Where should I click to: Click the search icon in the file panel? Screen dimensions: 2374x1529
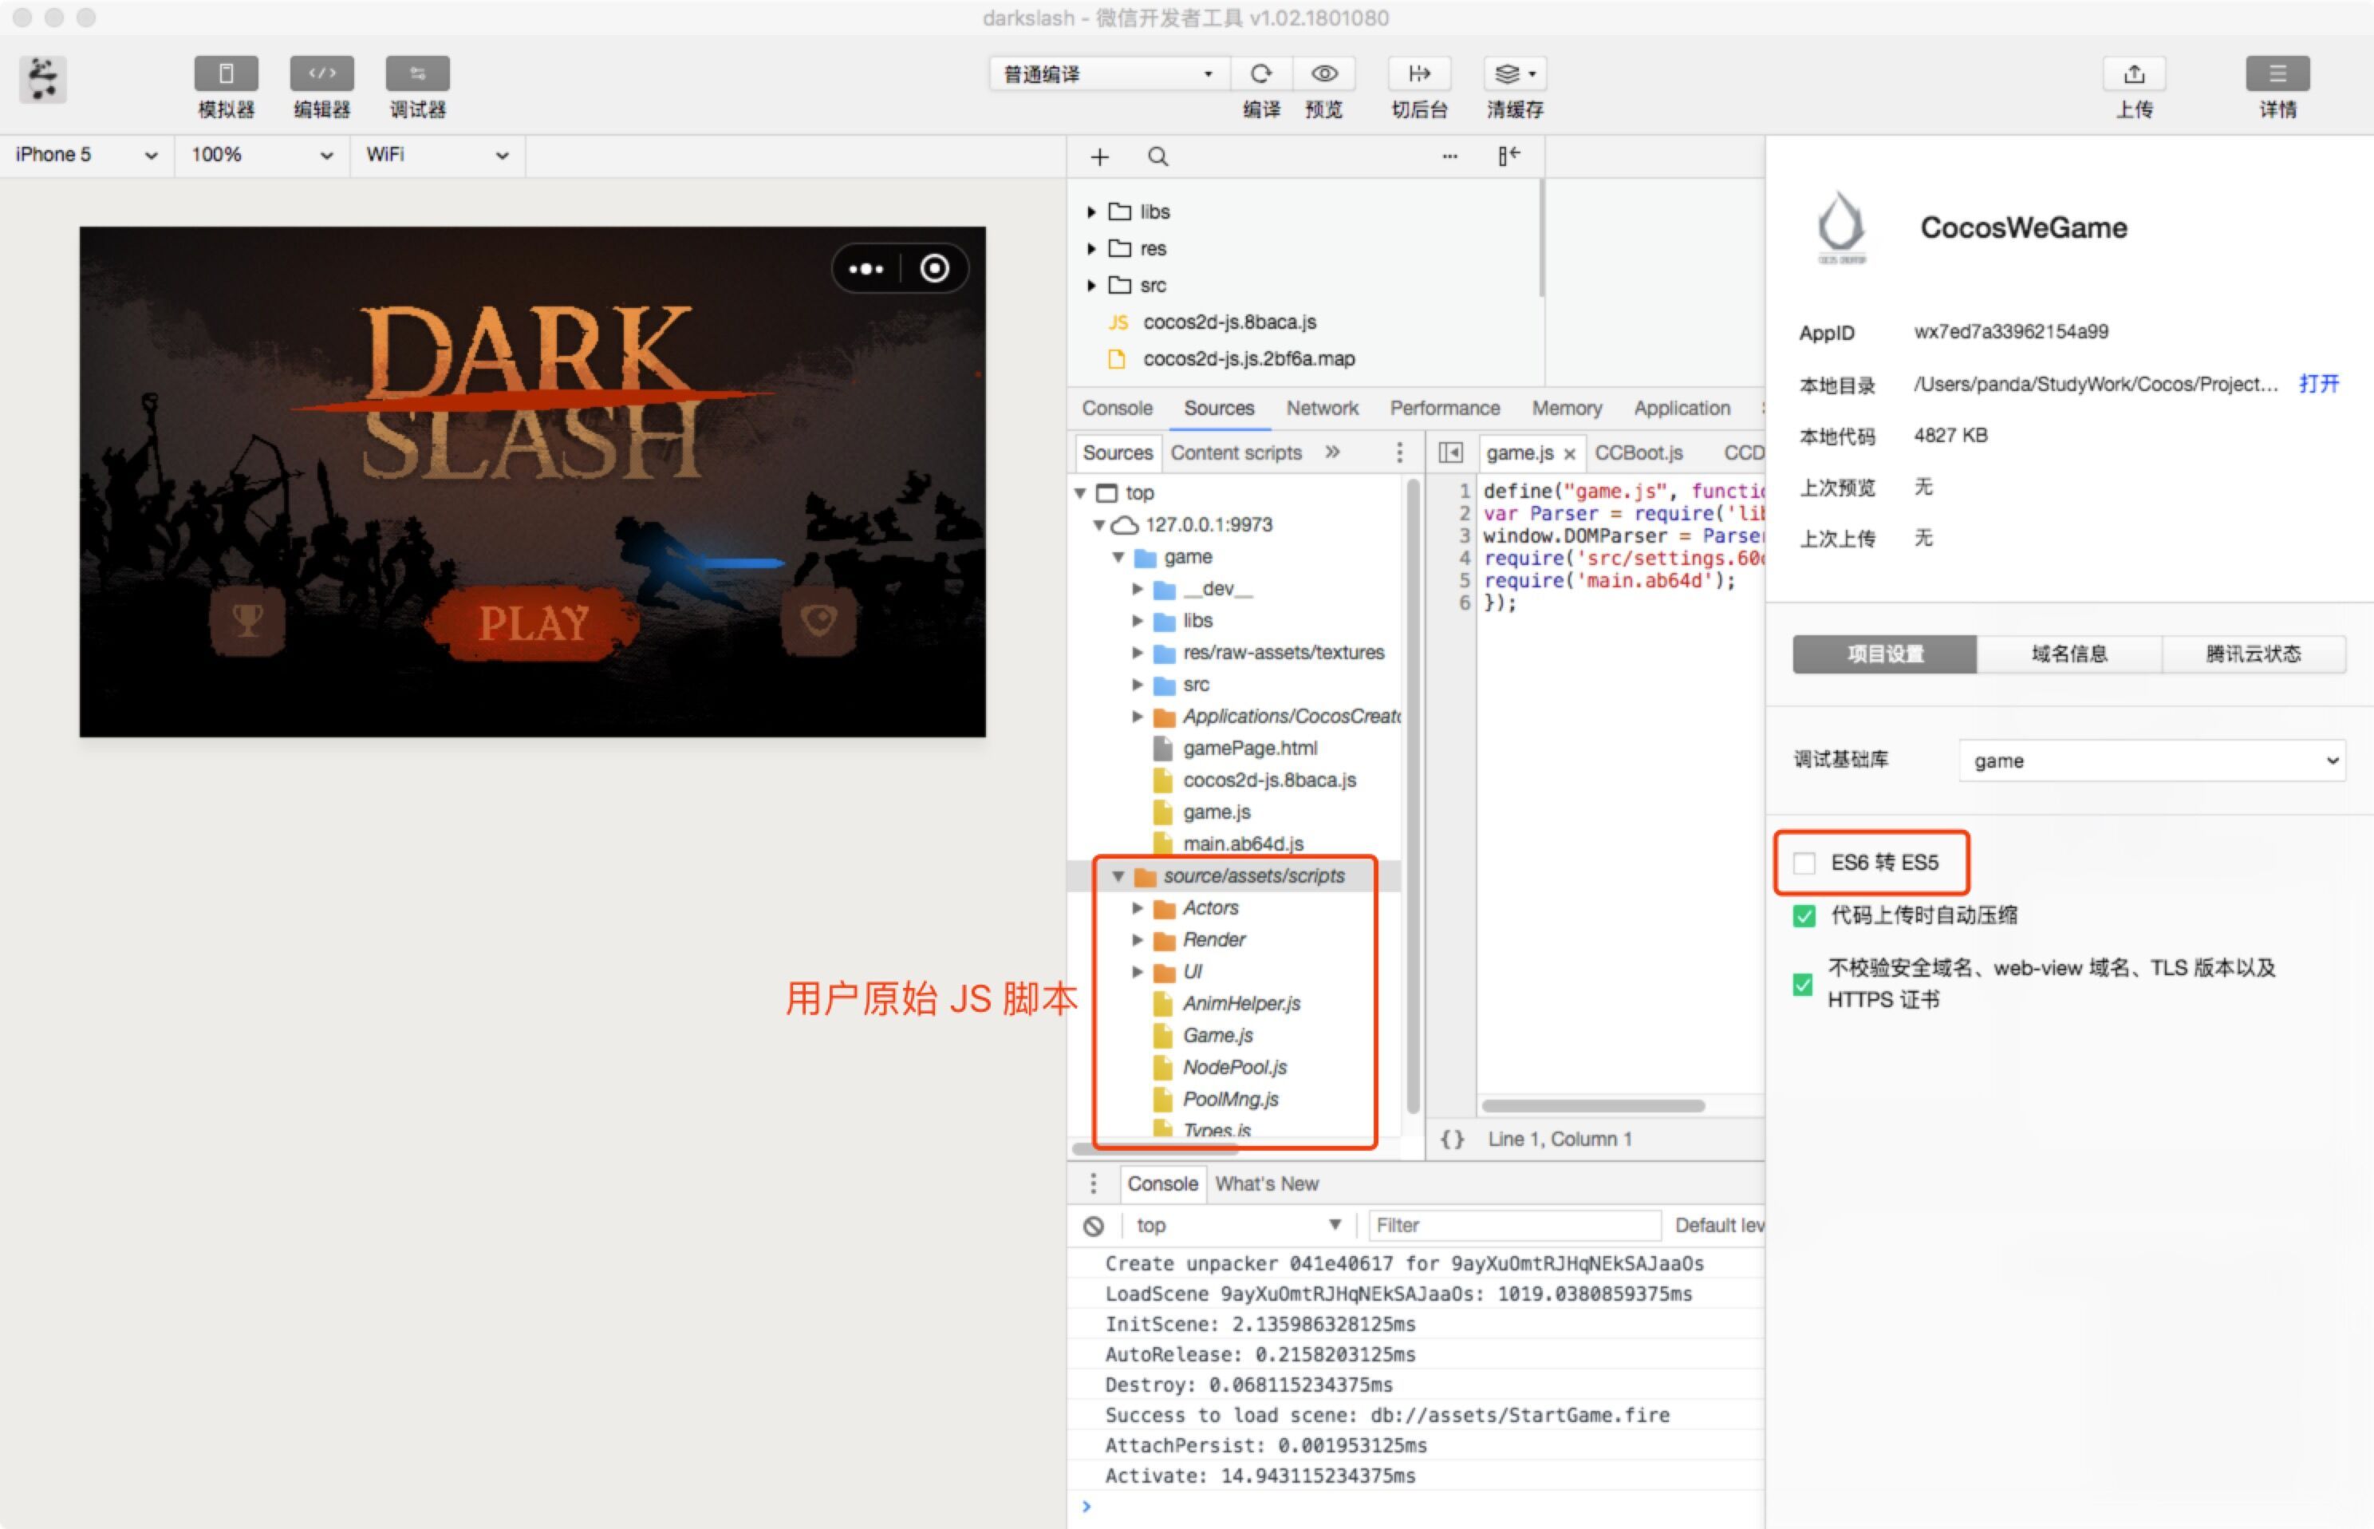(x=1157, y=157)
